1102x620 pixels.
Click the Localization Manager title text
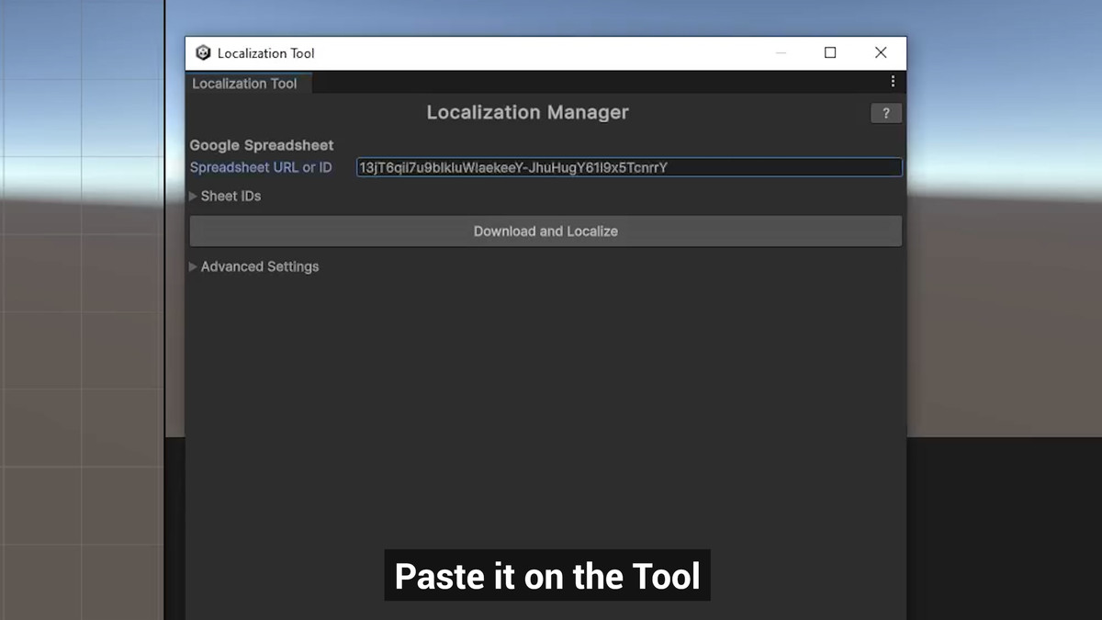coord(527,112)
